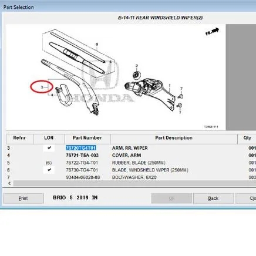Sort by the Part Description column header
This screenshot has height=256, width=256.
point(174,139)
